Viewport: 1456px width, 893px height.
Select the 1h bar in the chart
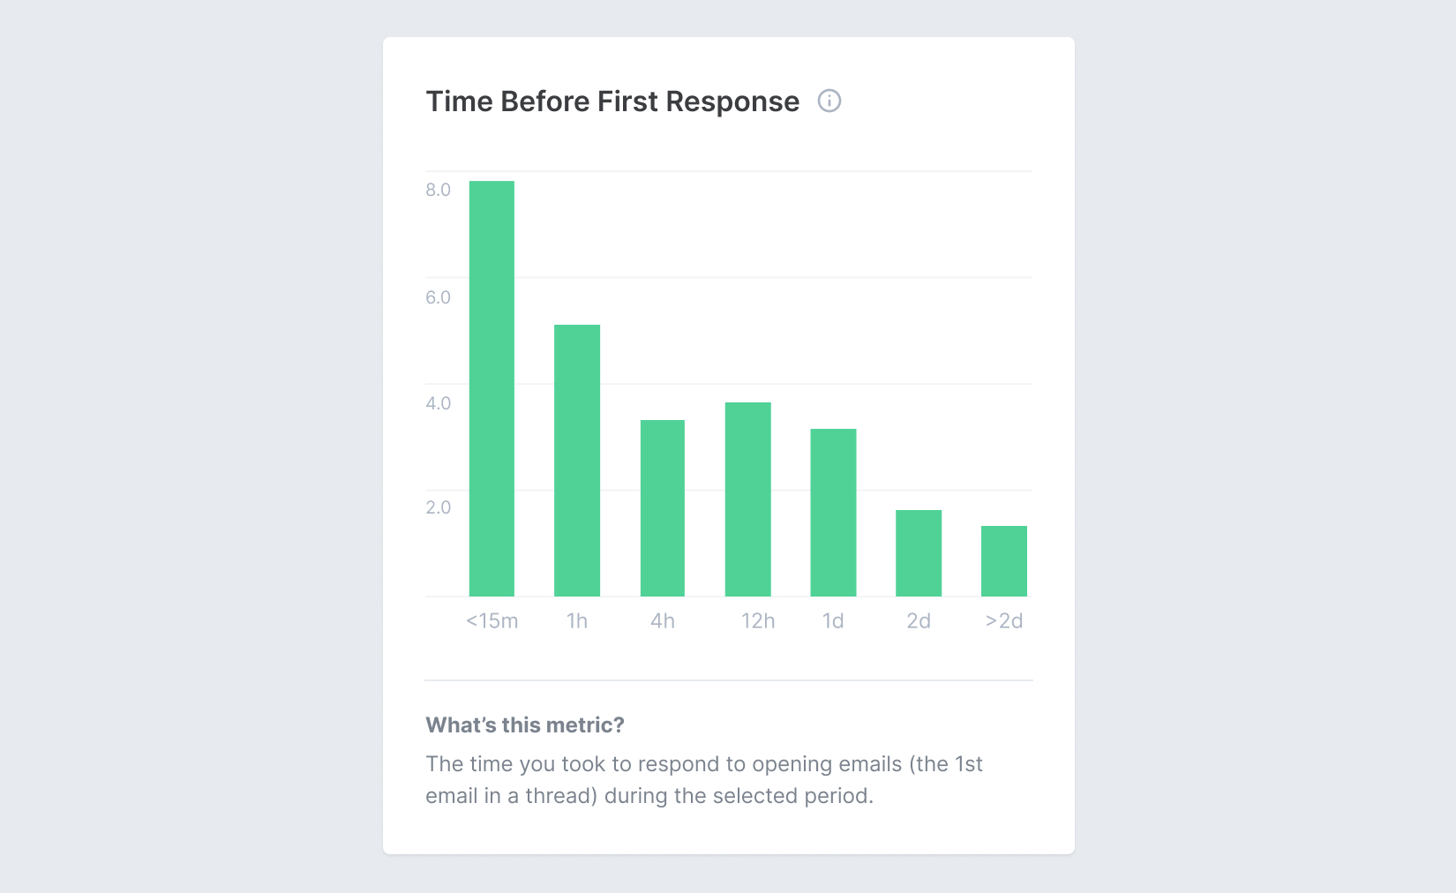click(x=577, y=459)
